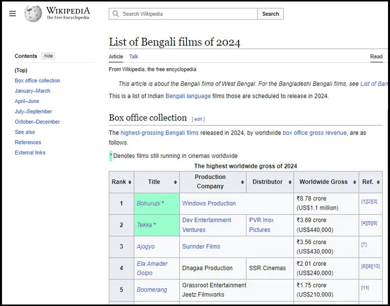Select the Read tab
Viewport: 390px width, 306px height.
click(376, 56)
